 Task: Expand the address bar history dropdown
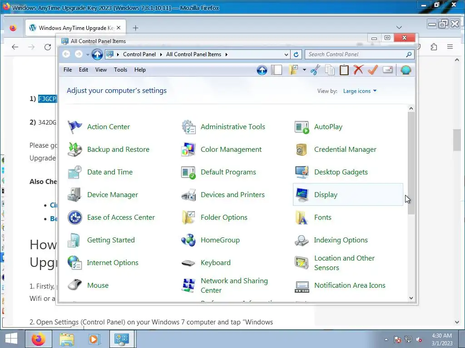[286, 54]
